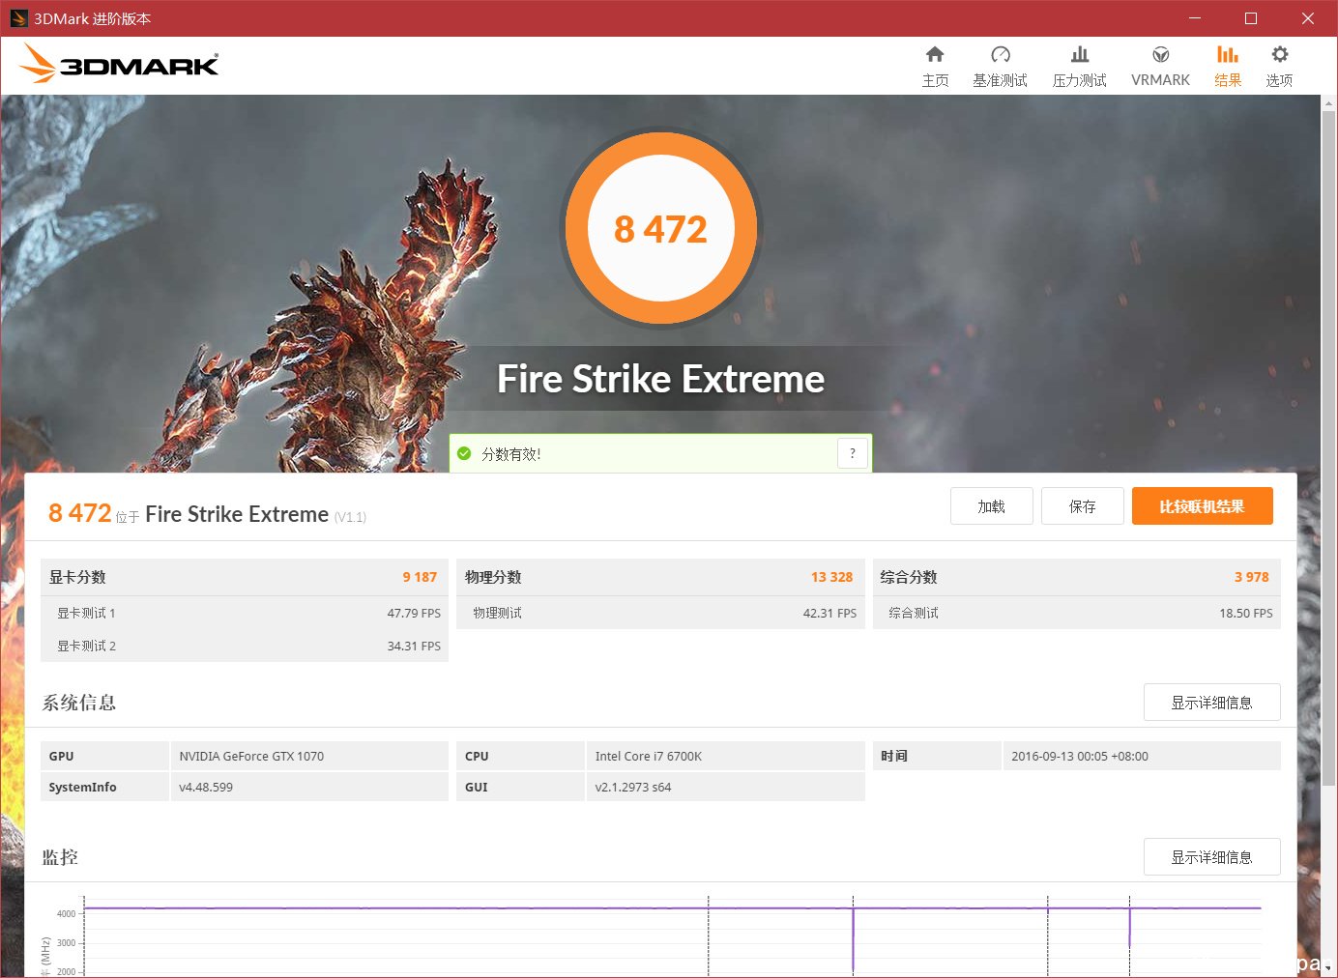Click the graphics score value 9 187
The height and width of the screenshot is (978, 1338).
click(x=420, y=577)
